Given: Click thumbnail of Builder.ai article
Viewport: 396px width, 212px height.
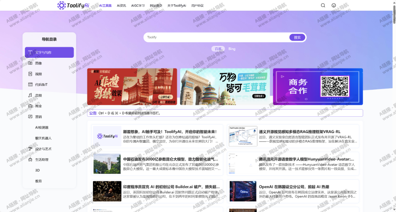Looking at the screenshot, I should [x=107, y=191].
